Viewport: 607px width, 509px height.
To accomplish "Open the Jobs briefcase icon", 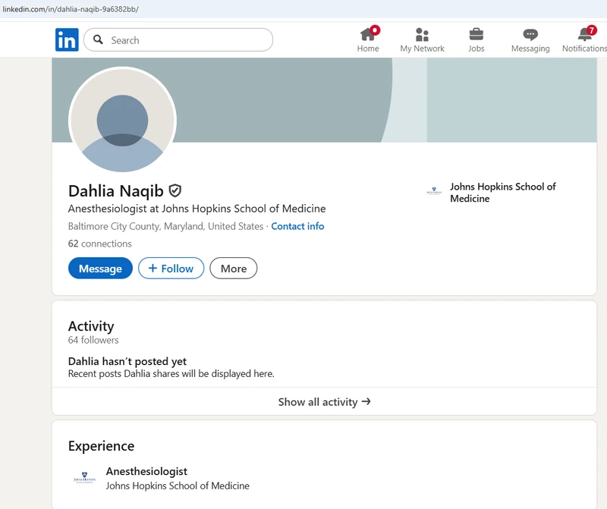I will point(476,34).
